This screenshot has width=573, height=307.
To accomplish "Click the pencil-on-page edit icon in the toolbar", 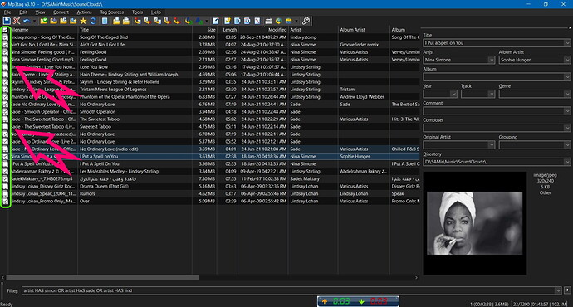I will pyautogui.click(x=216, y=21).
